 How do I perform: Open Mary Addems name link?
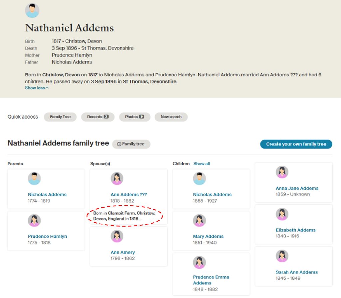tap(208, 236)
